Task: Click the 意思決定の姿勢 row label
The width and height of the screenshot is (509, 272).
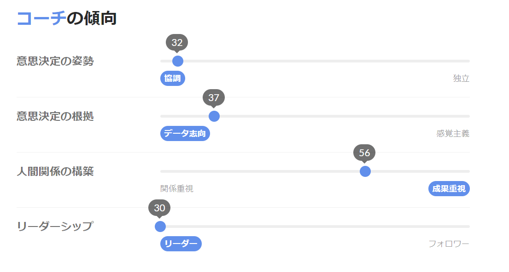Action: [55, 61]
